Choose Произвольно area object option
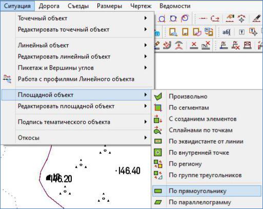 point(207,97)
